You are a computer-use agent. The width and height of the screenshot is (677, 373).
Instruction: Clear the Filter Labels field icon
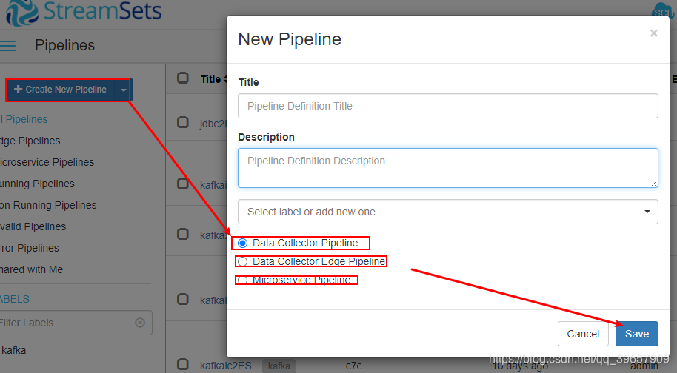[140, 323]
